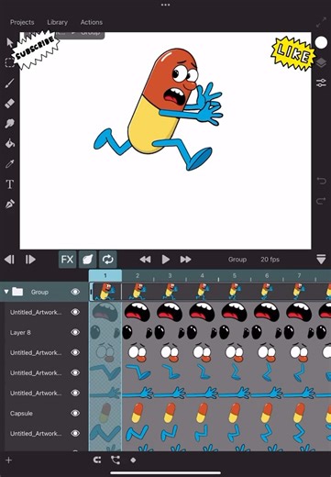
Task: Open the white color picker circle
Action: coord(321,42)
